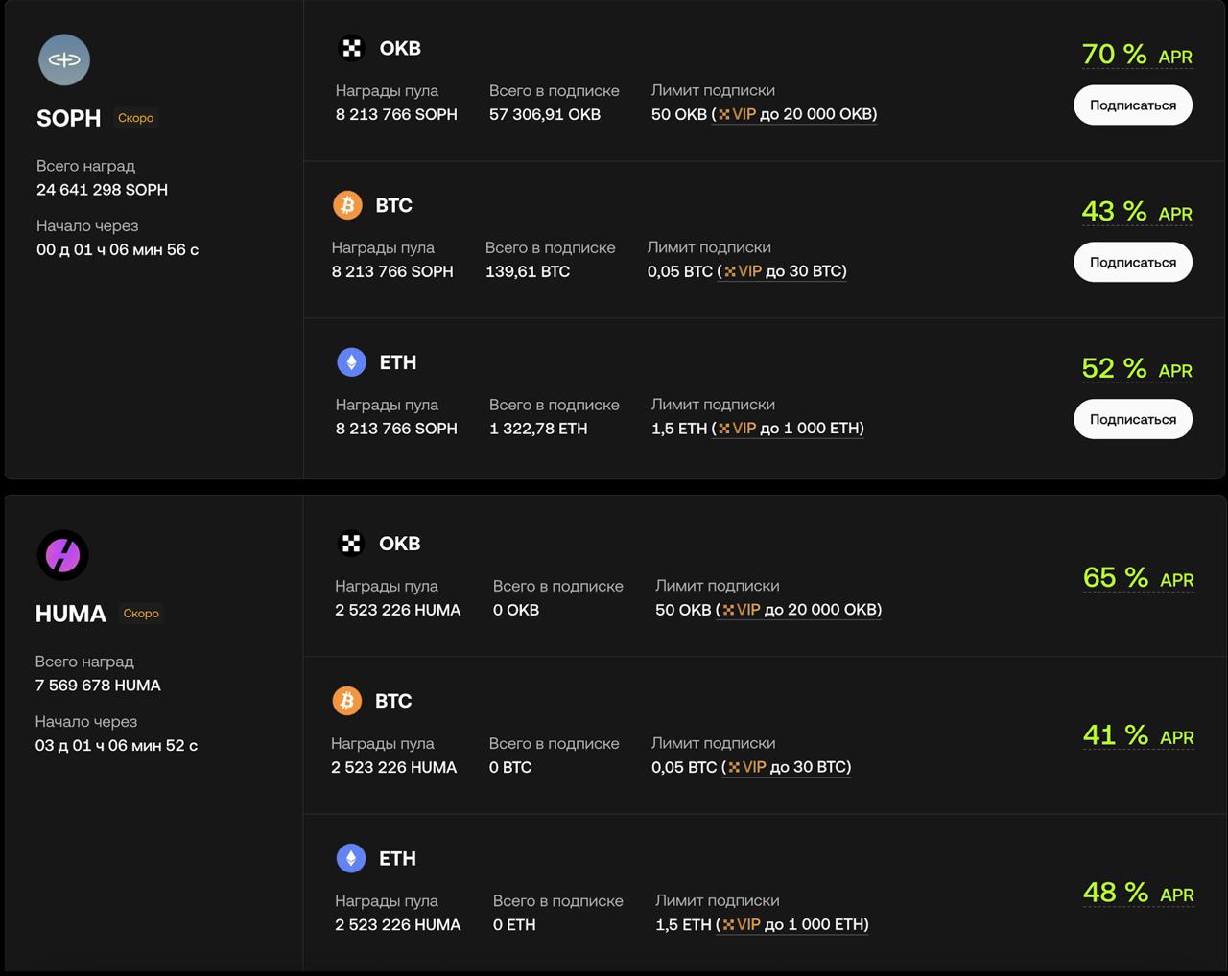Screen dimensions: 1228x976
Task: Click the Bitcoin icon in SOPH pools
Action: (347, 205)
